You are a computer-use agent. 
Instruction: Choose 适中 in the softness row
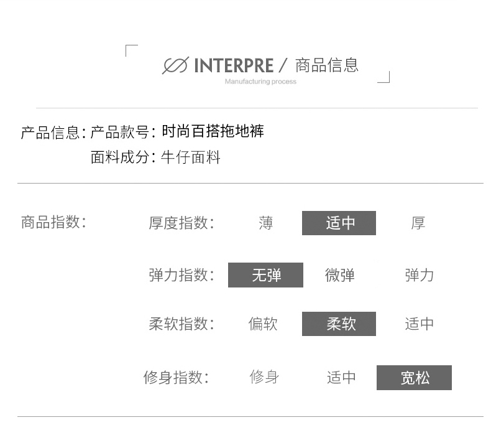pyautogui.click(x=419, y=324)
